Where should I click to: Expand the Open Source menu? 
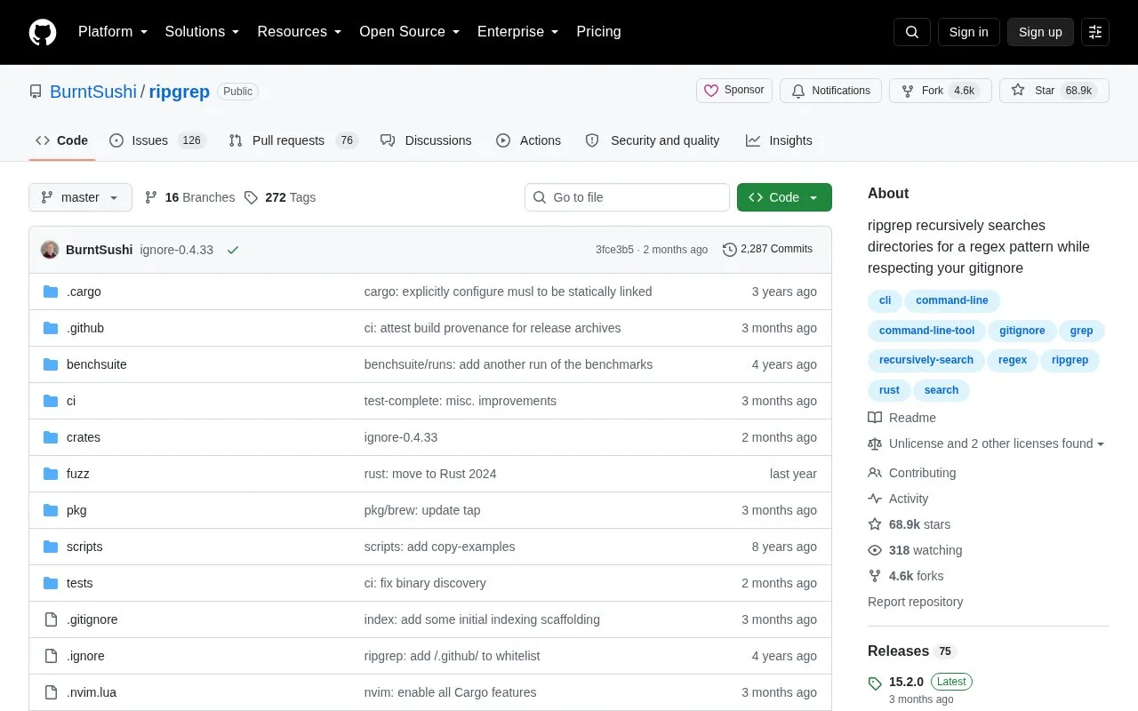410,32
